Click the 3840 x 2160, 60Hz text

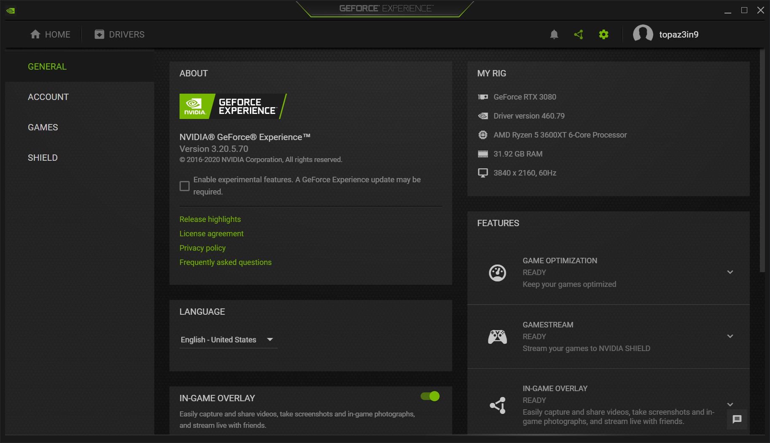coord(525,173)
